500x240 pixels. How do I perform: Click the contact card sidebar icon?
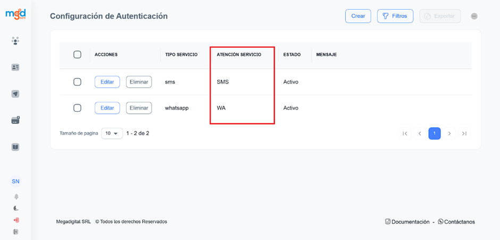click(15, 68)
